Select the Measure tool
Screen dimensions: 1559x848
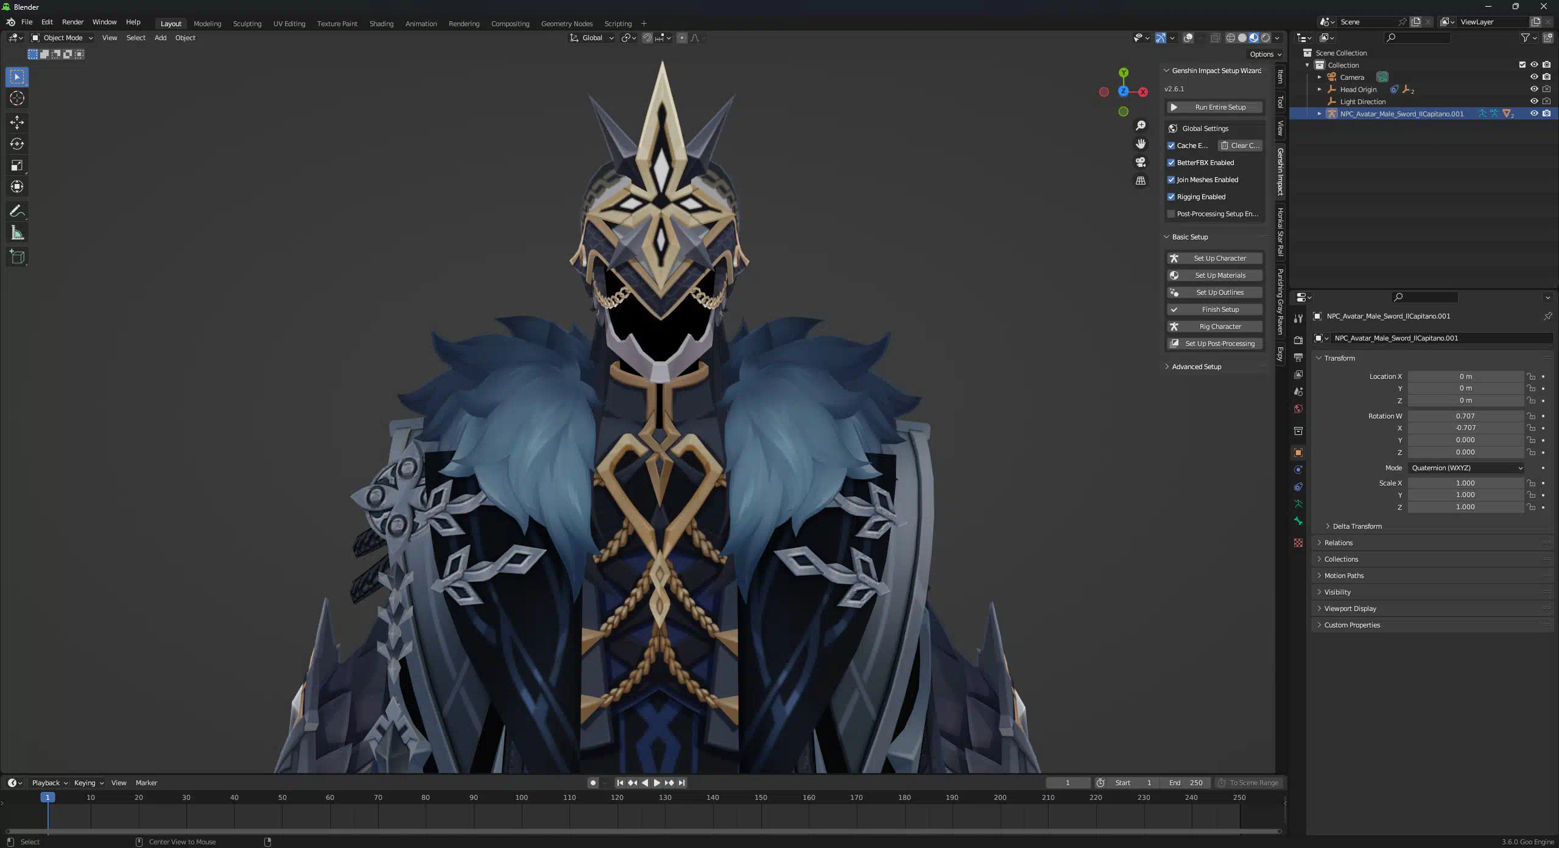click(x=17, y=233)
